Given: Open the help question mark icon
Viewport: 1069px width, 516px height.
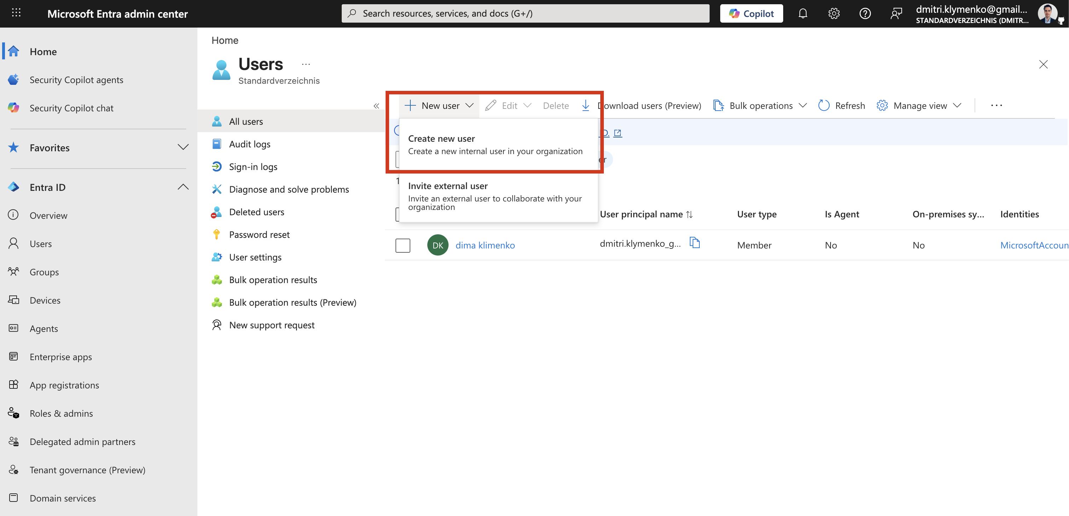Looking at the screenshot, I should coord(865,14).
